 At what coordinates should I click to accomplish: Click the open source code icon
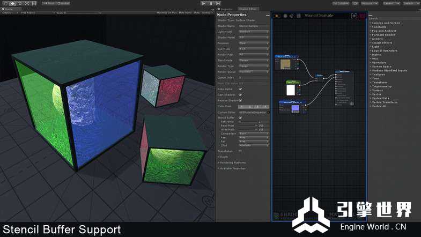coord(299,16)
